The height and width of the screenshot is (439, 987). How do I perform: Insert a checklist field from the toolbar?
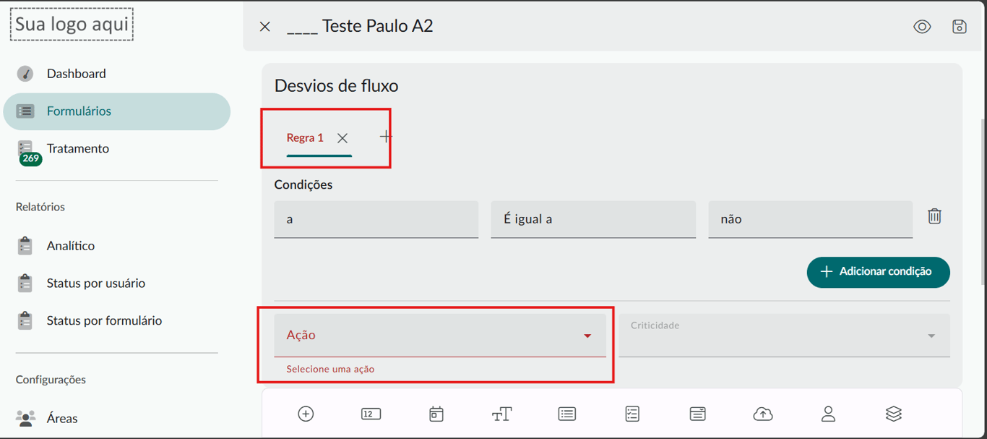[x=632, y=414]
